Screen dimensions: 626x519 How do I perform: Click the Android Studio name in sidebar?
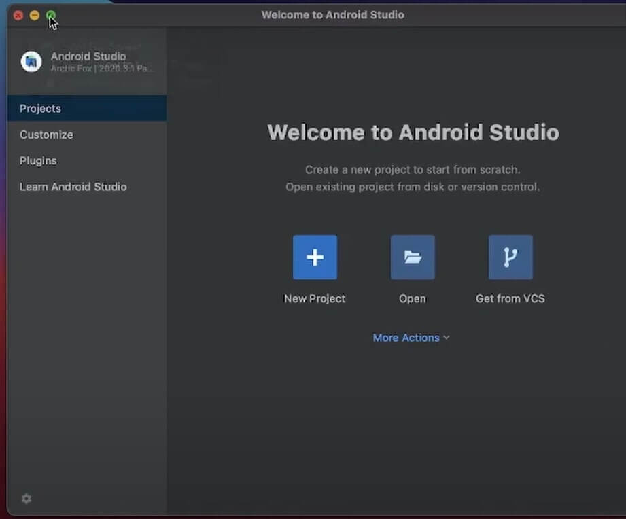pos(88,56)
